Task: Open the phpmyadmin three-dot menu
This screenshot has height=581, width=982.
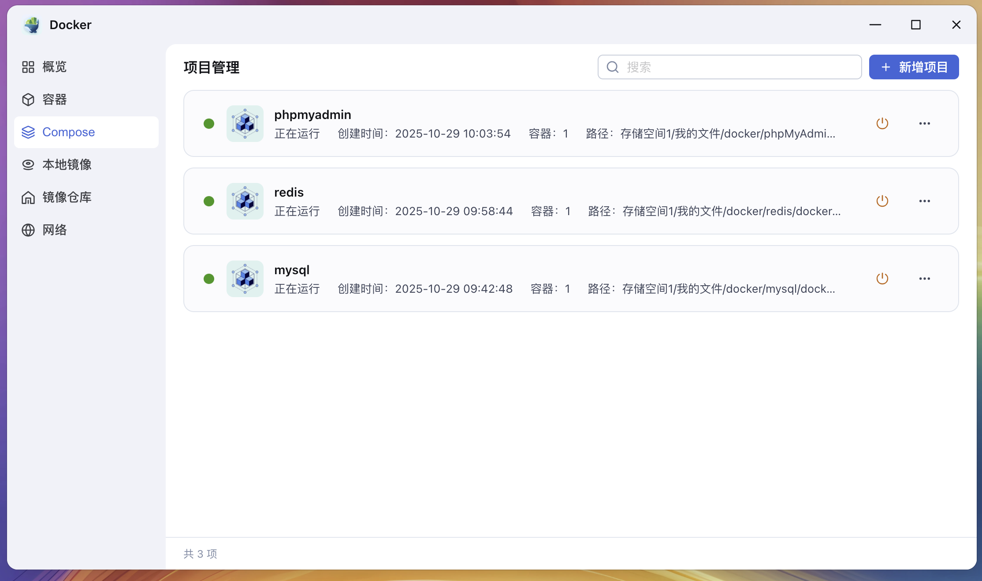Action: [924, 123]
